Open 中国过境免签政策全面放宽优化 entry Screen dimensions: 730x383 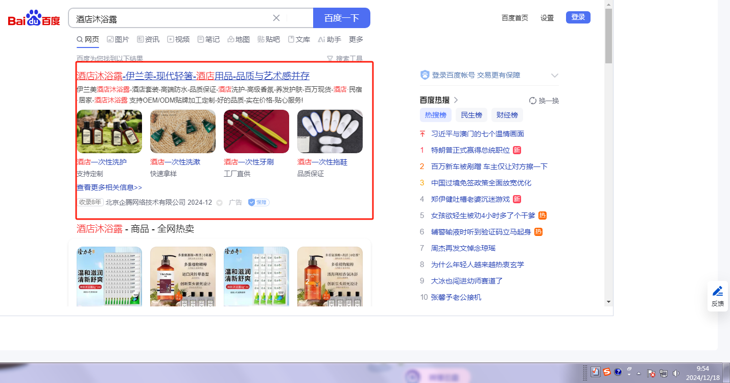pyautogui.click(x=481, y=183)
